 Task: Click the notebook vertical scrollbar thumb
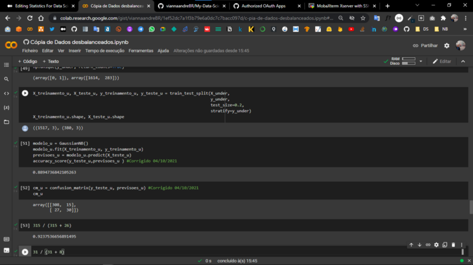[x=471, y=207]
